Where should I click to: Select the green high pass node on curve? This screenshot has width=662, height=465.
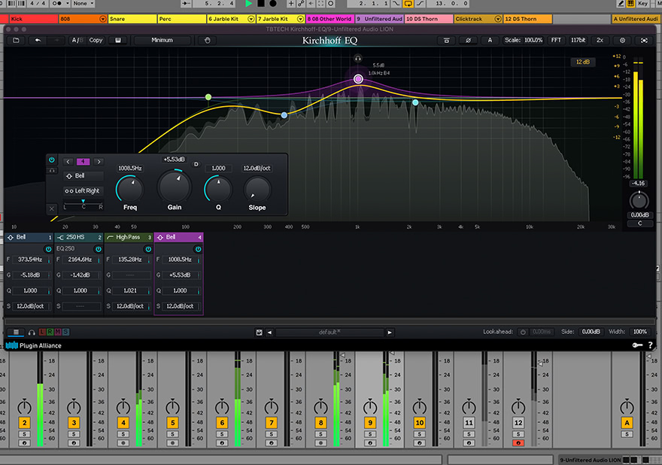pos(208,97)
